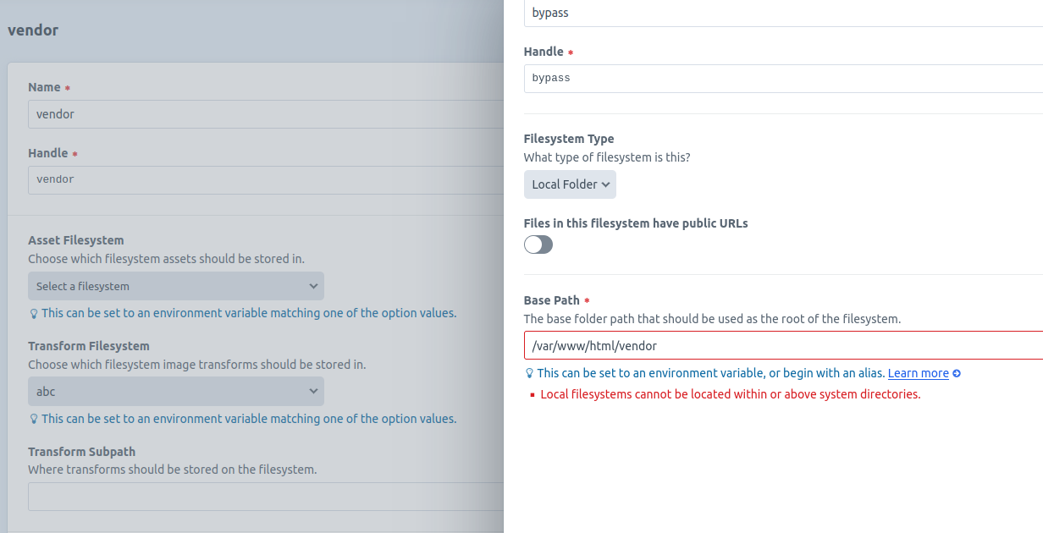Click the lightbulb tip icon under Transform Filesystem
The height and width of the screenshot is (533, 1043).
point(34,419)
